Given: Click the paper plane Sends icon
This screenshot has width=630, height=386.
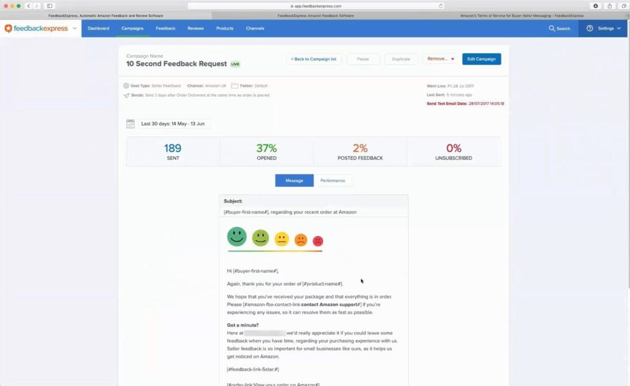Looking at the screenshot, I should click(x=127, y=95).
